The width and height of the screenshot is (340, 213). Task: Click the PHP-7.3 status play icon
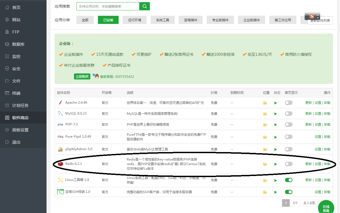[276, 125]
